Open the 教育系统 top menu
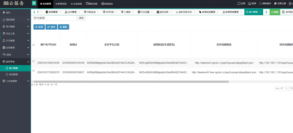This screenshot has width=293, height=133. coord(61,4)
